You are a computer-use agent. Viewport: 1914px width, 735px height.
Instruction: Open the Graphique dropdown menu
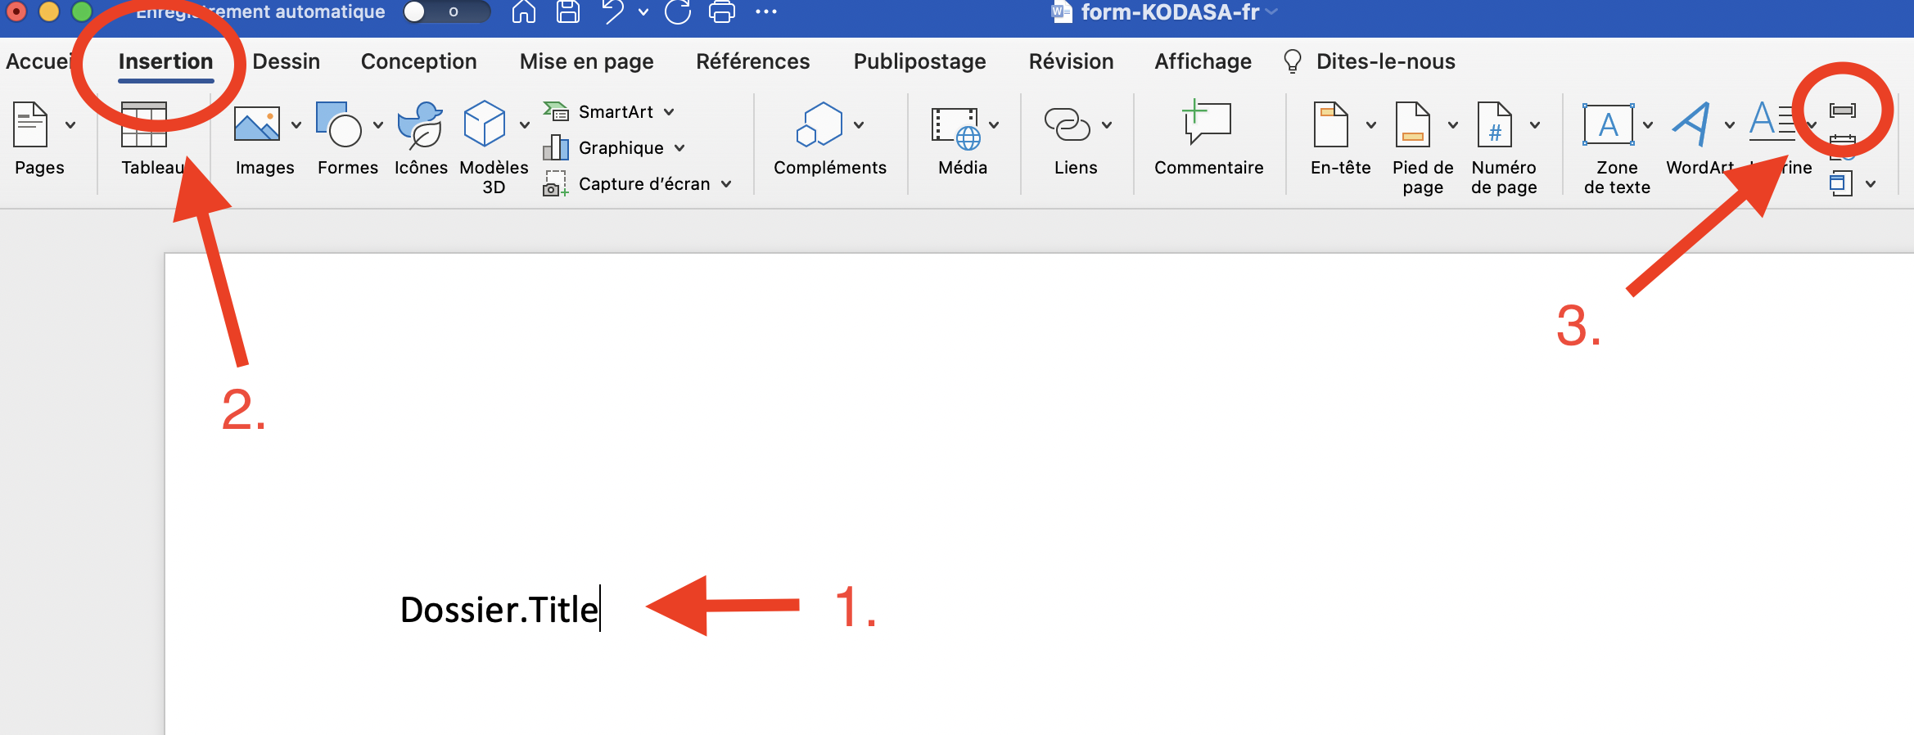[679, 148]
